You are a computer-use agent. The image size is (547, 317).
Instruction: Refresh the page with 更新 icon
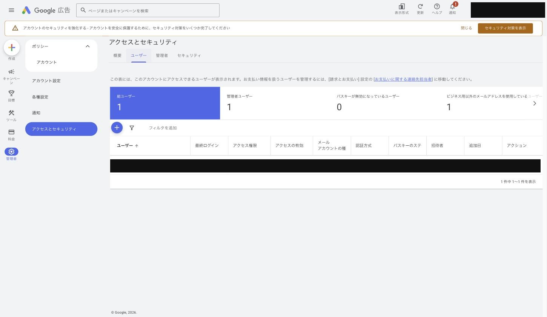(x=420, y=9)
